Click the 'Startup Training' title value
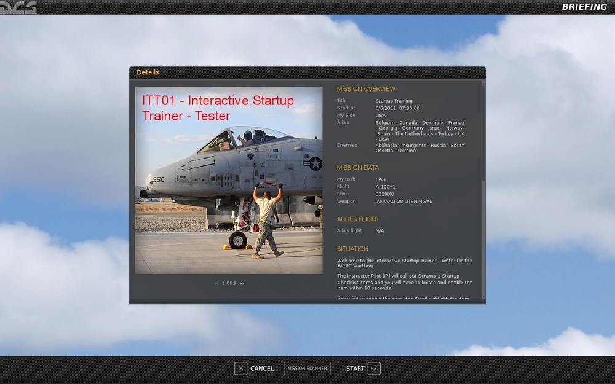Image resolution: width=615 pixels, height=384 pixels. click(394, 101)
